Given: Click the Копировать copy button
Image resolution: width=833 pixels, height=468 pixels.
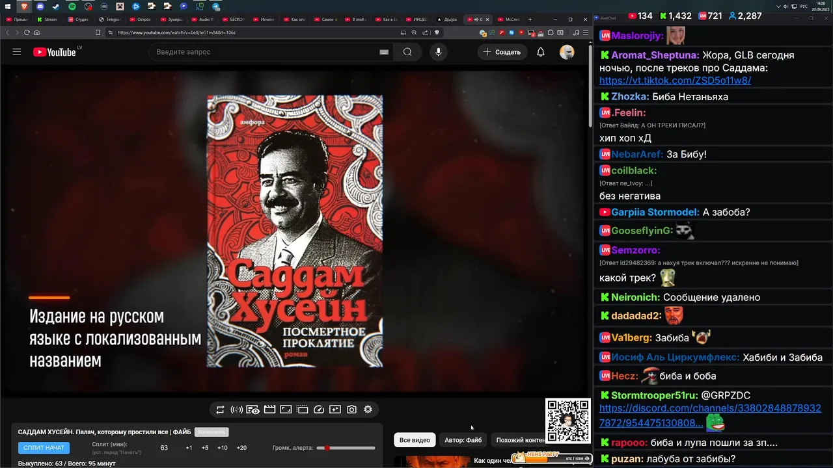Looking at the screenshot, I should 212,432.
